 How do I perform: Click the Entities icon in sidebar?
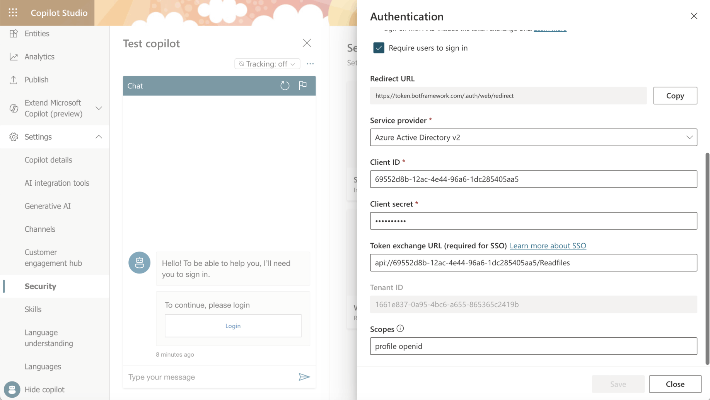pos(14,34)
